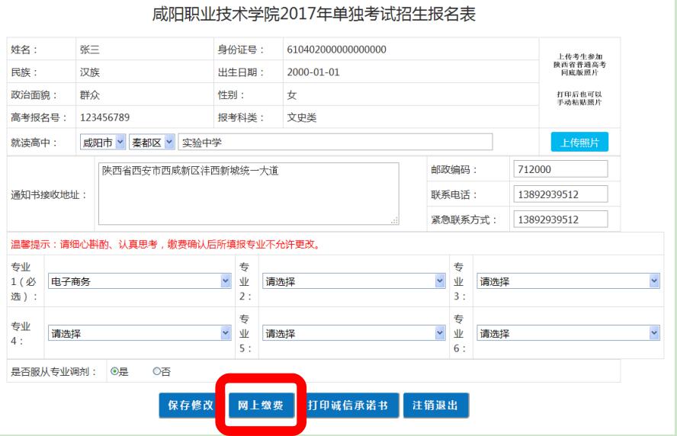This screenshot has height=436, width=677.
Task: Click the 是否服从专业调剂 label
Action: 53,371
